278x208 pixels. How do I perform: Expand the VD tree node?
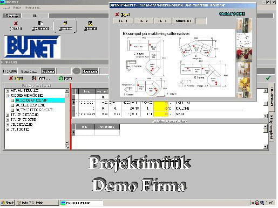(8, 125)
